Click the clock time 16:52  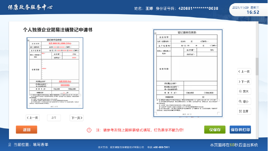tap(253, 12)
